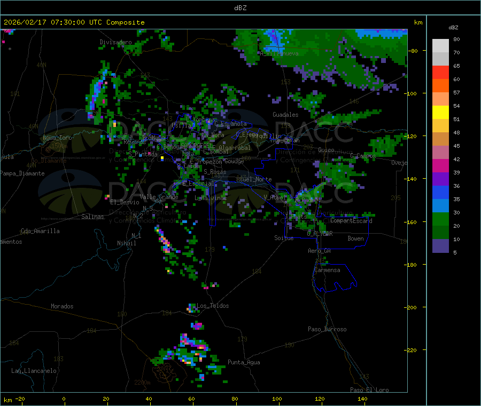Select the Nihuil map label
481x406 pixels.
coord(127,243)
